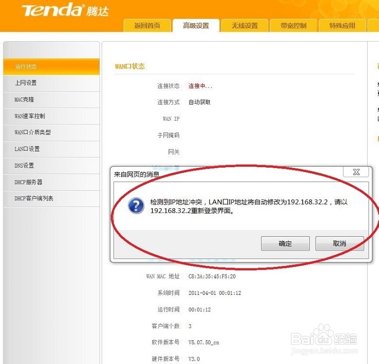Open the 特殊应用 tab

coord(342,26)
